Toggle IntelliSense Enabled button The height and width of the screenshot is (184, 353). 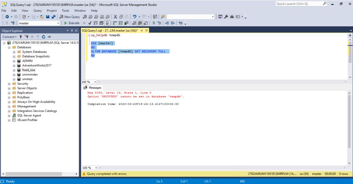pos(106,23)
